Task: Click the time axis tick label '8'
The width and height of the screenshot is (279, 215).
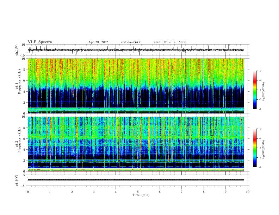Action: click(x=204, y=192)
